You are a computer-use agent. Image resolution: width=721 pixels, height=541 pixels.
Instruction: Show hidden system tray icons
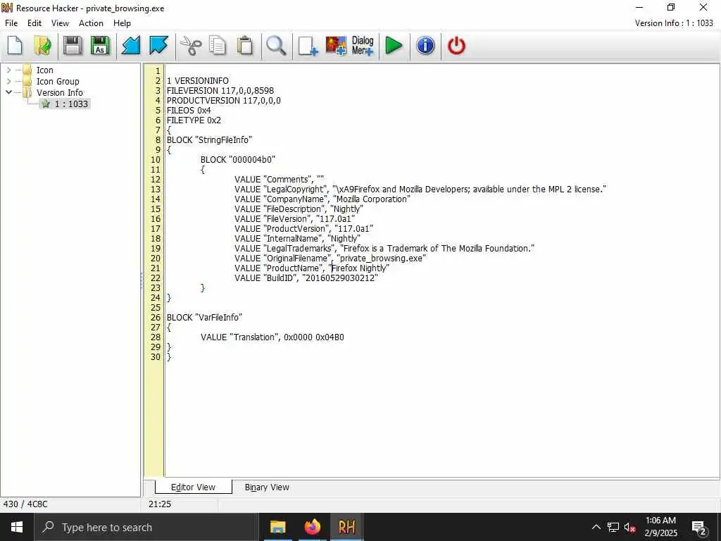click(x=596, y=527)
